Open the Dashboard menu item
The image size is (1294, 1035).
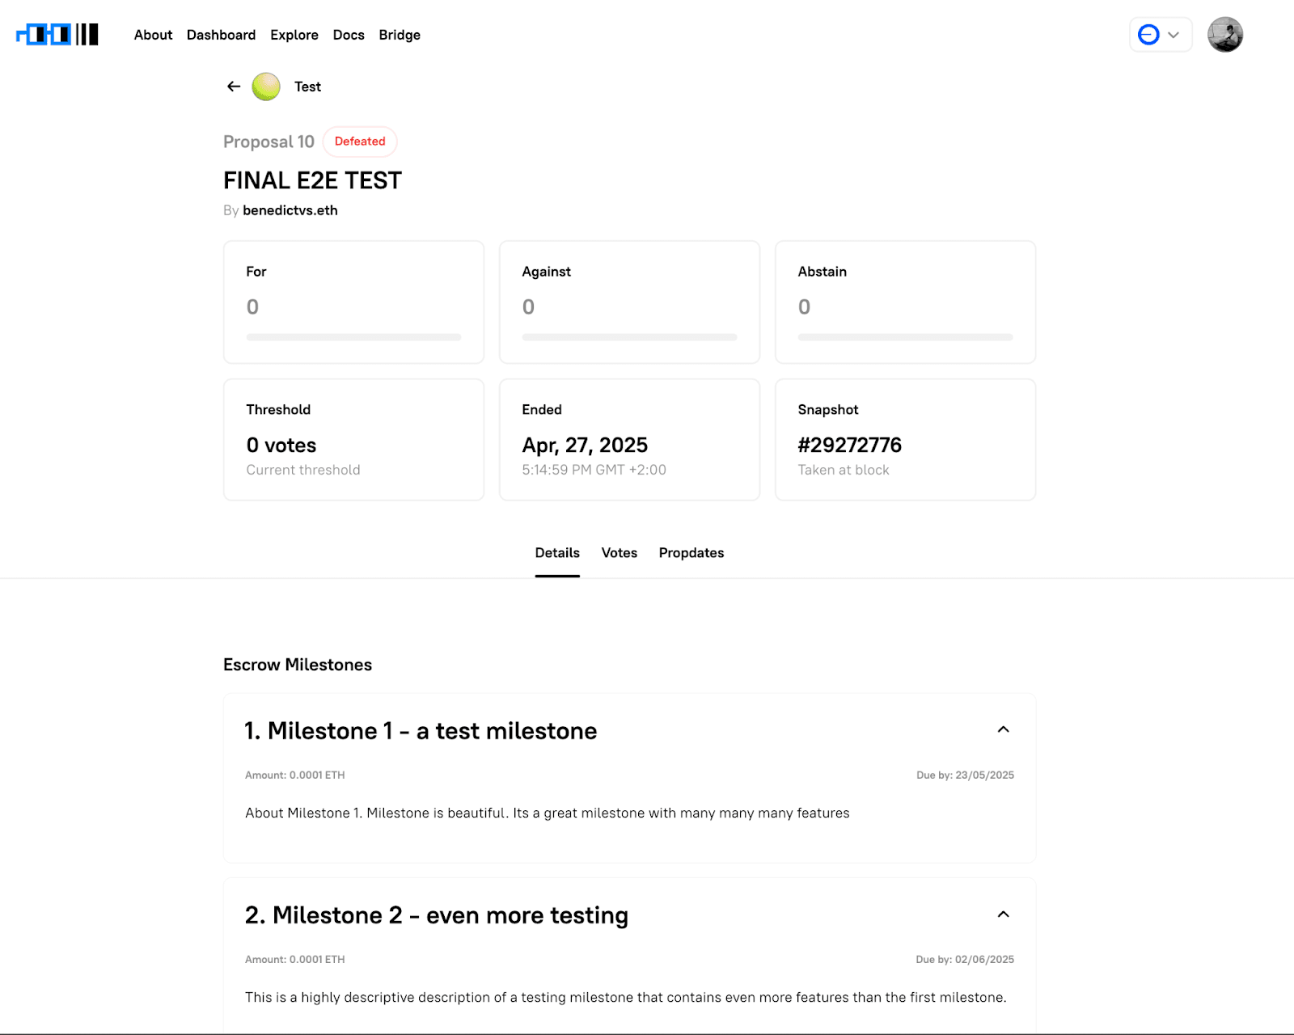tap(221, 35)
